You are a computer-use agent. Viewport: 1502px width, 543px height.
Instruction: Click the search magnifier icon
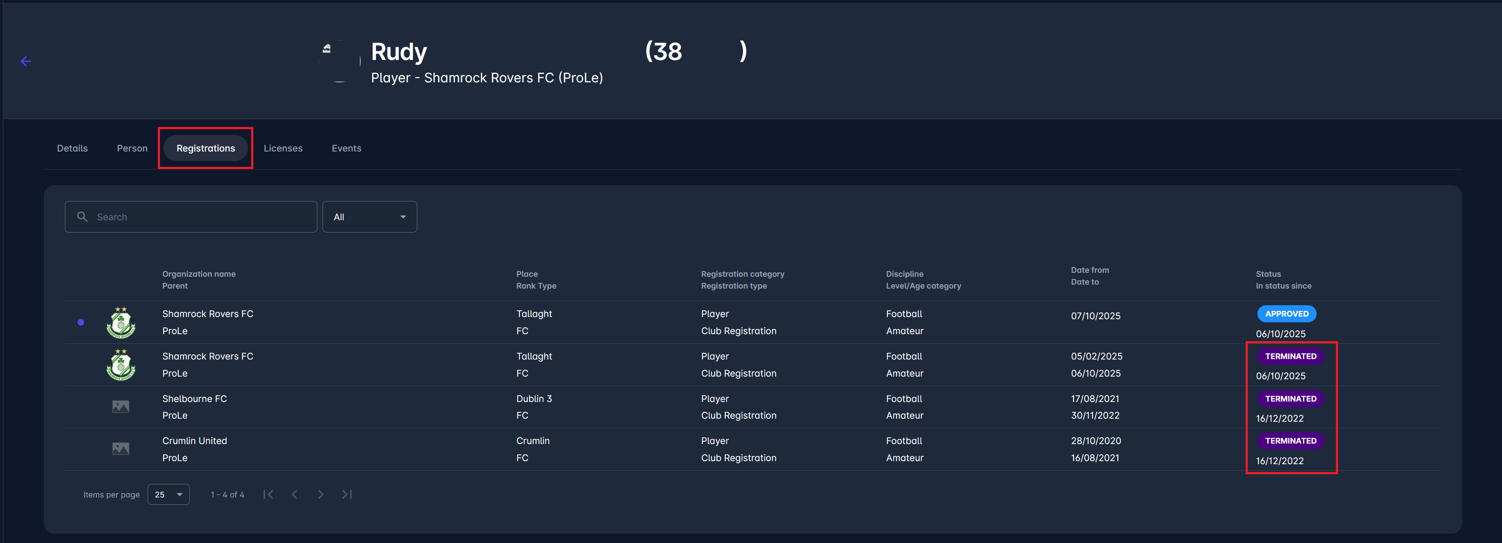tap(82, 217)
